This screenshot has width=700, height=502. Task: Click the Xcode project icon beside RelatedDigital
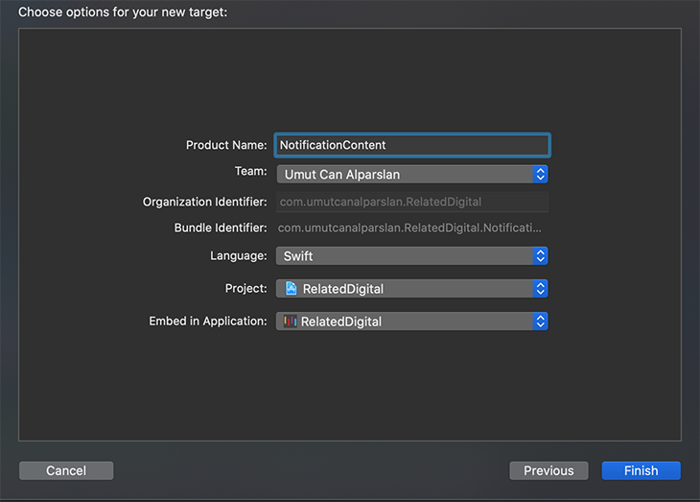(291, 288)
